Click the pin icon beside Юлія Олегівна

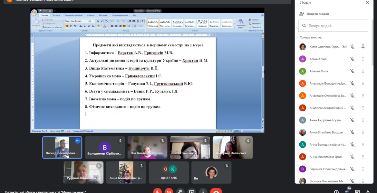[363, 47]
